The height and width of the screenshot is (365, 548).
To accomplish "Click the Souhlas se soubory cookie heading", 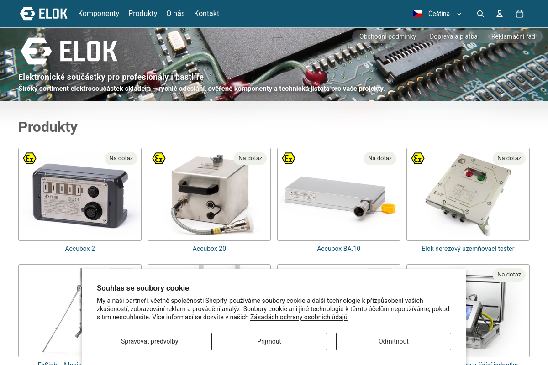I will pyautogui.click(x=143, y=288).
